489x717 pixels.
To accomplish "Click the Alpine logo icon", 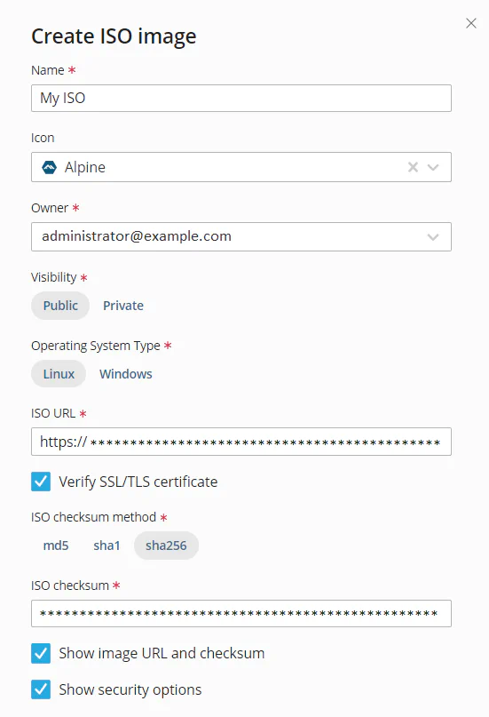I will 50,167.
